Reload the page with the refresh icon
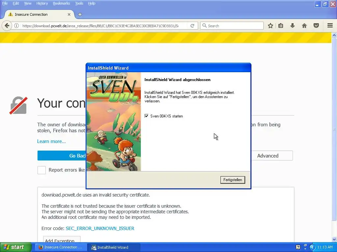The width and height of the screenshot is (337, 252). (192, 26)
